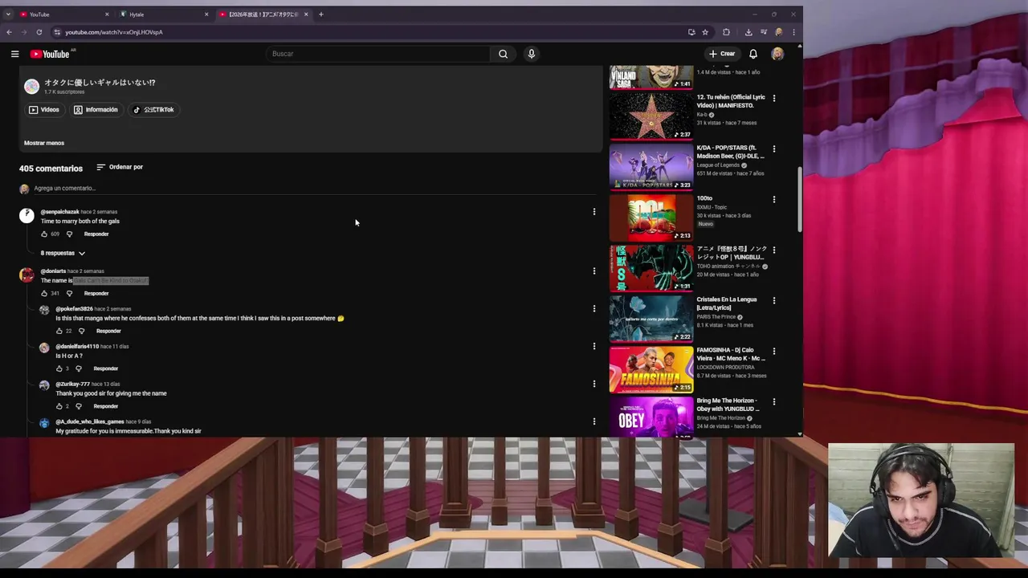Open the League of Legends channel name
Screen dimensions: 1028x578
718,165
